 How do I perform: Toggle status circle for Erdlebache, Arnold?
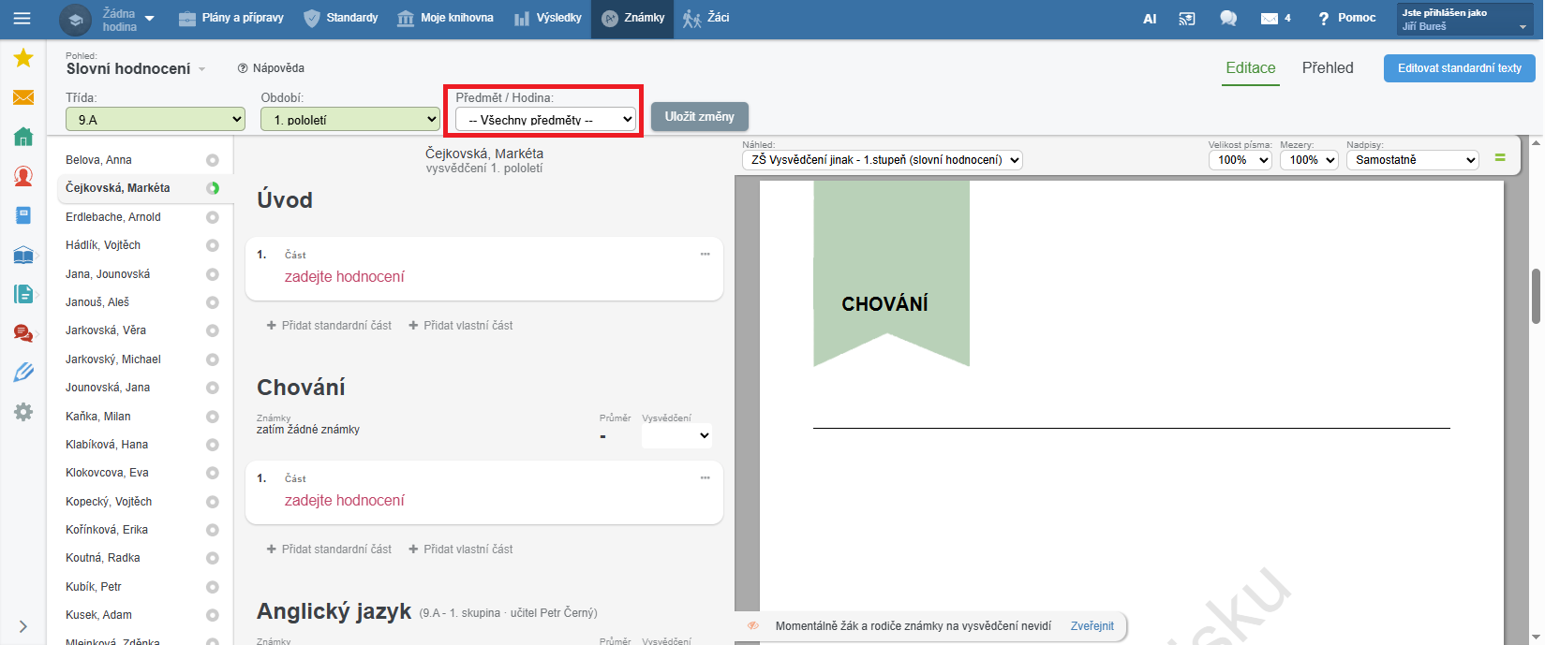tap(213, 217)
